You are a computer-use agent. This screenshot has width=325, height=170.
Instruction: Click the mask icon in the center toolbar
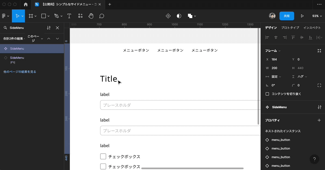click(x=179, y=16)
